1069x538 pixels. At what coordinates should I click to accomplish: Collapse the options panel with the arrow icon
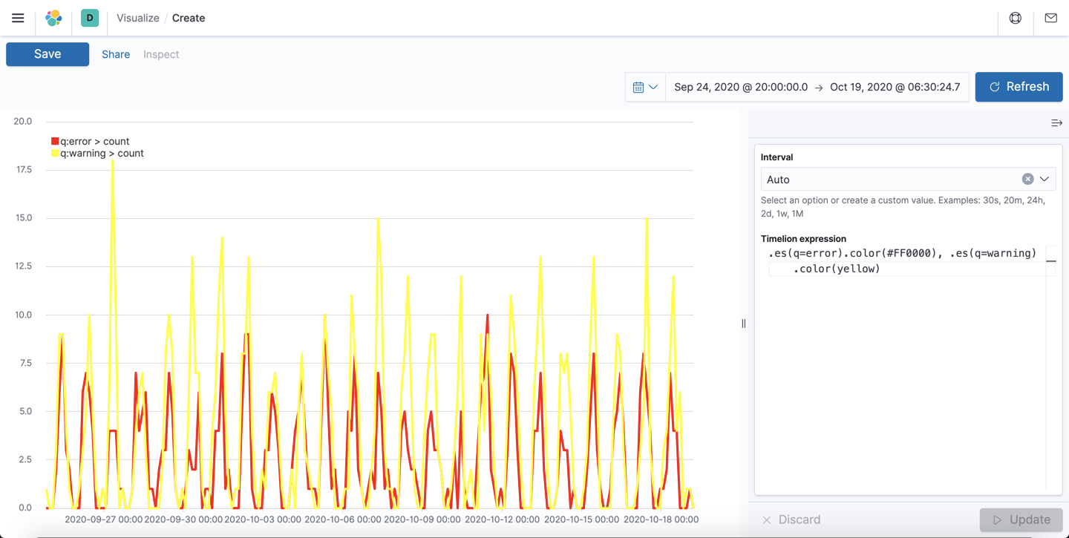click(x=1057, y=122)
